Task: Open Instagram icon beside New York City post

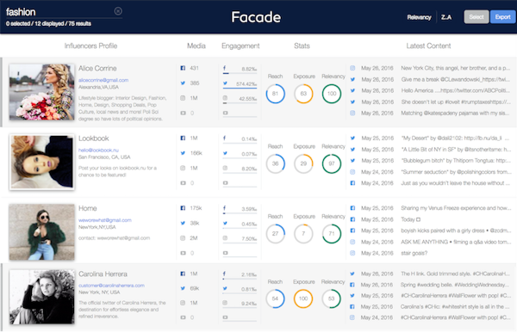Action: (x=352, y=68)
